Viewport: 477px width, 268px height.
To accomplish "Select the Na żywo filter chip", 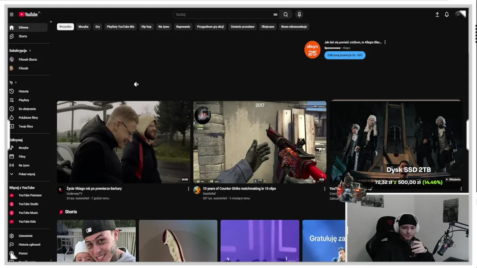I will (164, 27).
